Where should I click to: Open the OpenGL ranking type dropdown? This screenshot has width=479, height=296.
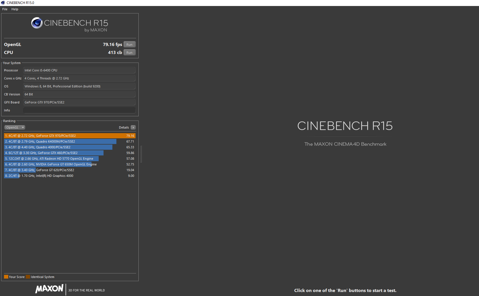[x=15, y=127]
